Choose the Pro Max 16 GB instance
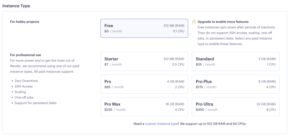This screenshot has height=138, width=291. (144, 107)
